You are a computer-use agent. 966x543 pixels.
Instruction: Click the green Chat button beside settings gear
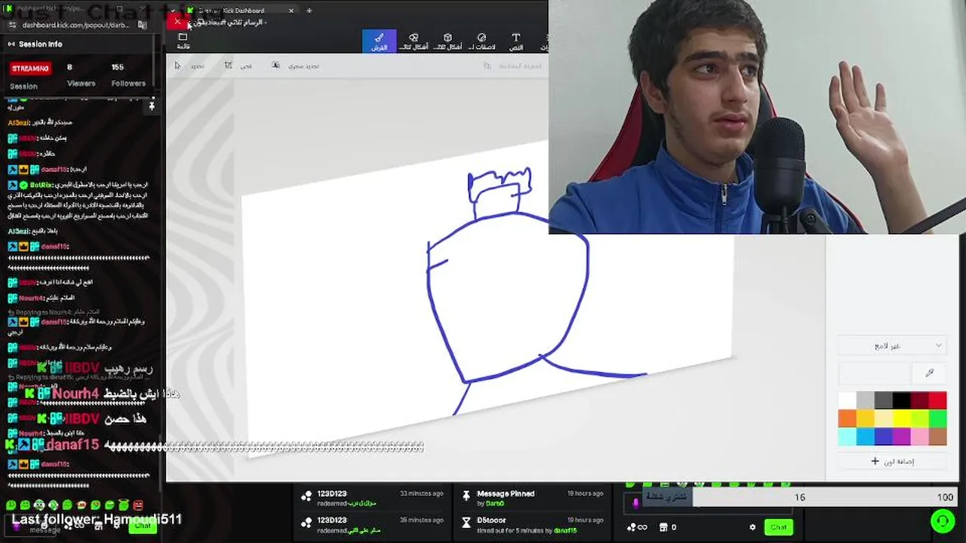(x=778, y=527)
